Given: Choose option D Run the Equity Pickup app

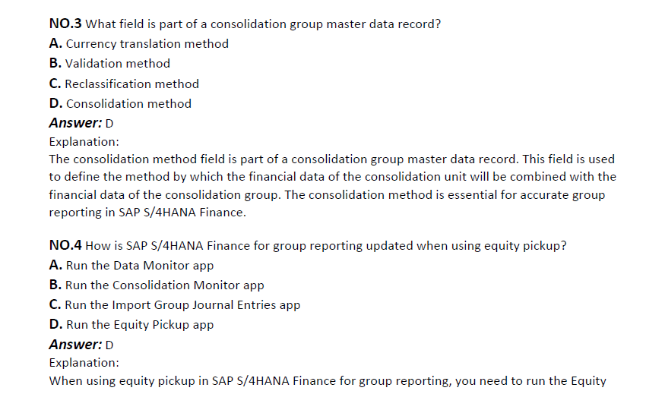Looking at the screenshot, I should [131, 325].
